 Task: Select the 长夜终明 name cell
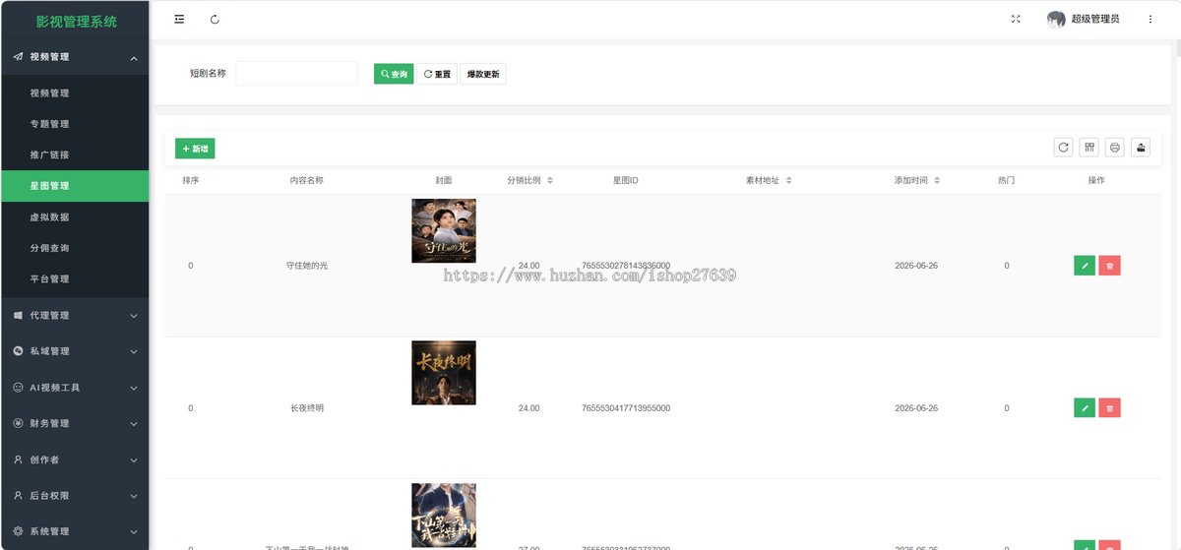coord(307,407)
